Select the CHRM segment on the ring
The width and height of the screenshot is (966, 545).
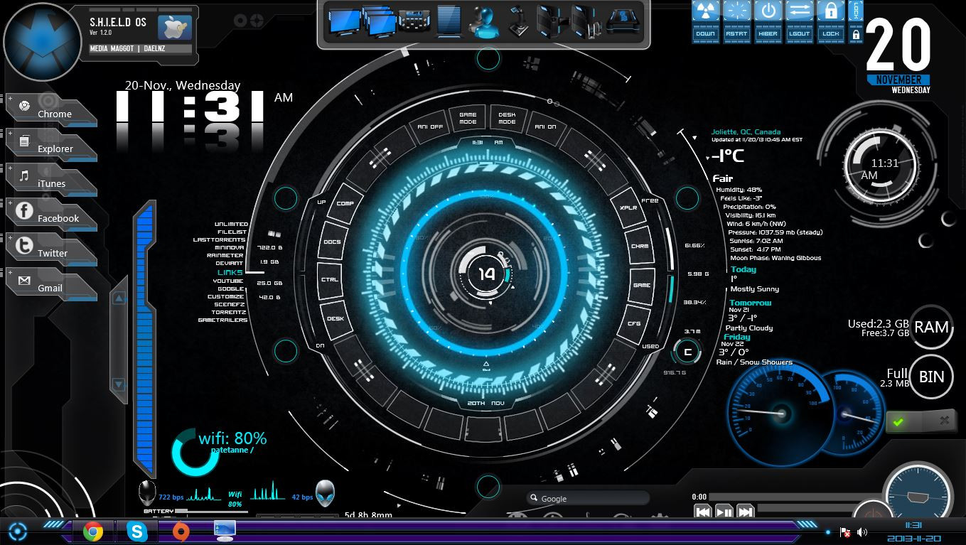pyautogui.click(x=640, y=247)
